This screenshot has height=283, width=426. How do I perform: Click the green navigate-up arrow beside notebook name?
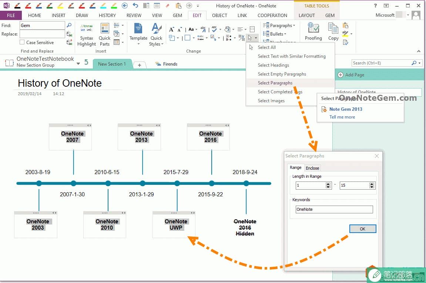(86, 62)
